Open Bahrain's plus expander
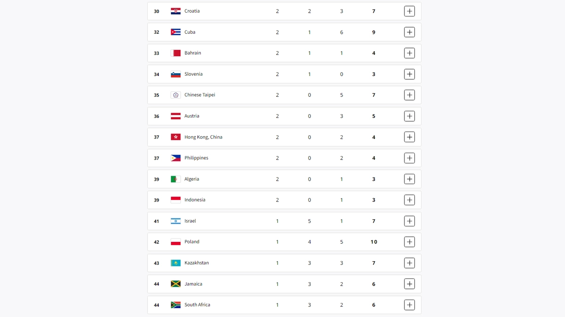Screen dimensions: 565x317 409,53
